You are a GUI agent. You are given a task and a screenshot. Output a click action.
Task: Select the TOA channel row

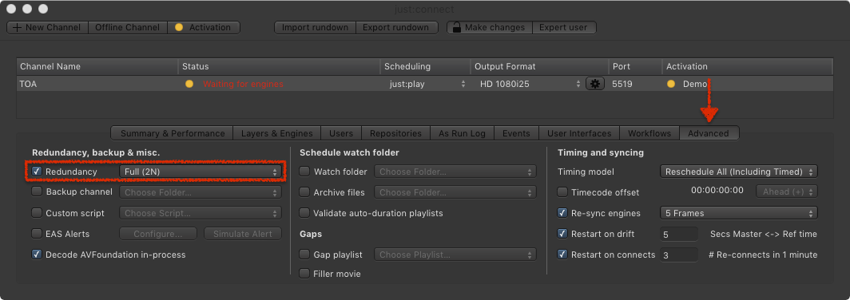[x=425, y=84]
